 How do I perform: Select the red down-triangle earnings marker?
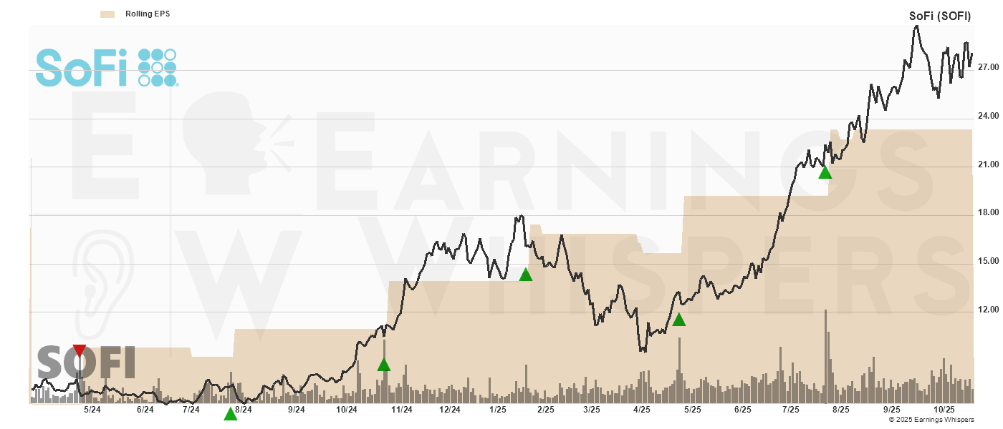click(80, 350)
